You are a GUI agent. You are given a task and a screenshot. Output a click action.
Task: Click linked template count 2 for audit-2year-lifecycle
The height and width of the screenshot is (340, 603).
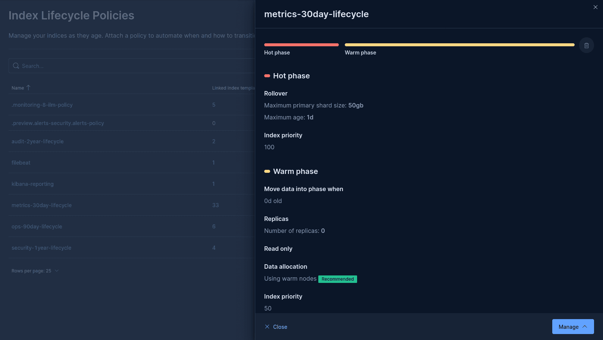coord(214,141)
